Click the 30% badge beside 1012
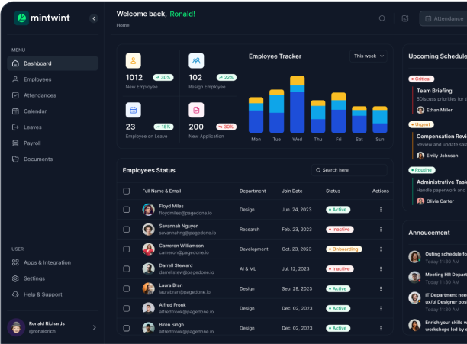 click(163, 77)
